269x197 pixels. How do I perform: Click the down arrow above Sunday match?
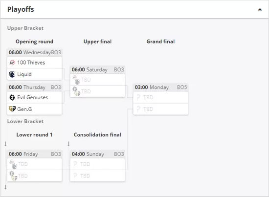68,144
